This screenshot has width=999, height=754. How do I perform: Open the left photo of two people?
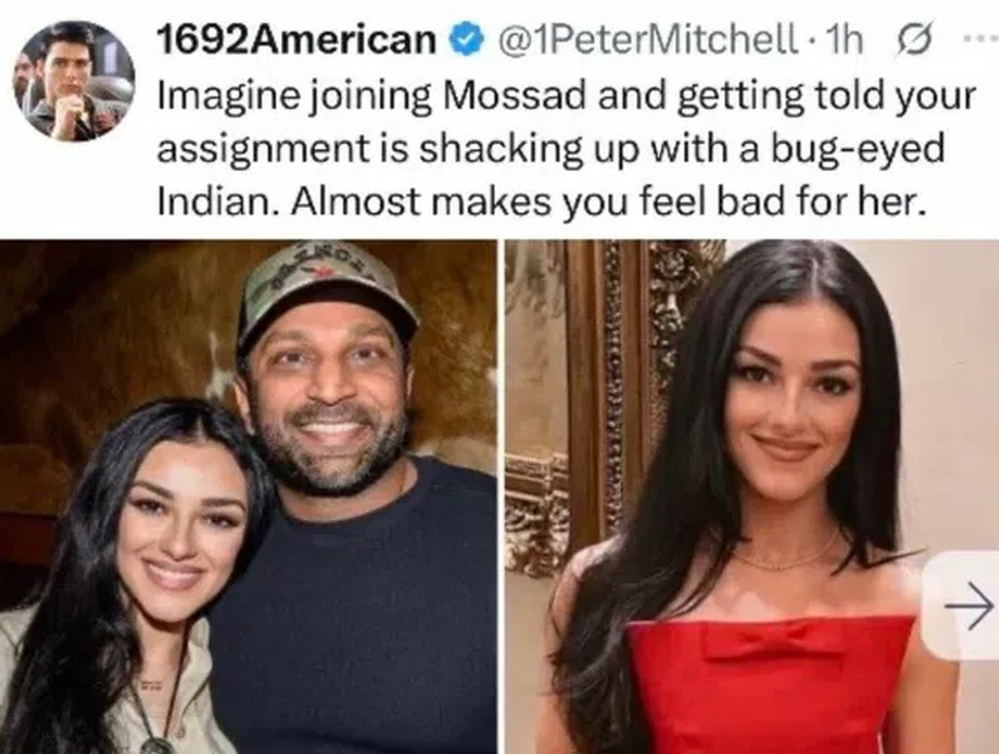point(248,496)
